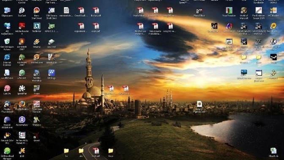Launch the Last.fm shortcut
Screen dimensions: 284x160
tap(7, 88)
